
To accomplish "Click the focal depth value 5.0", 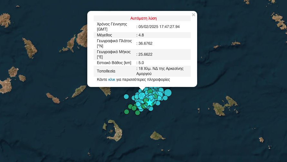I will [140, 63].
